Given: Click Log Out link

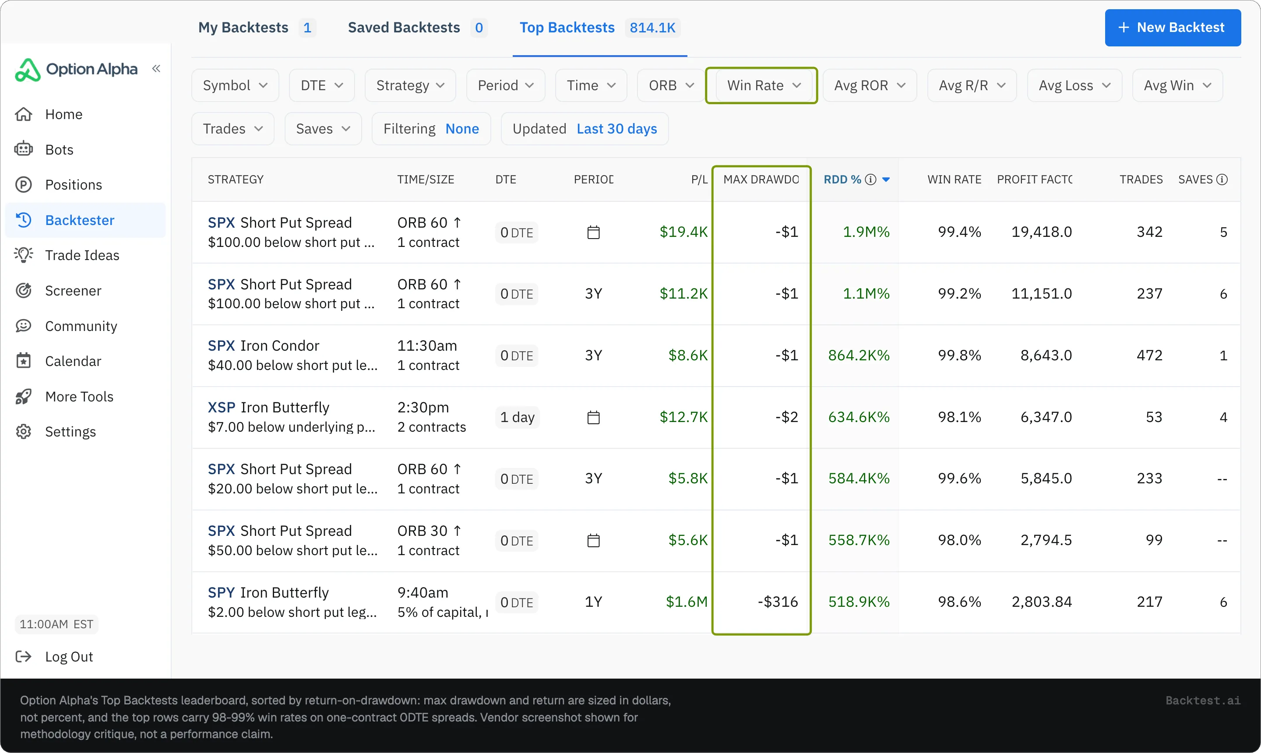Looking at the screenshot, I should click(69, 657).
